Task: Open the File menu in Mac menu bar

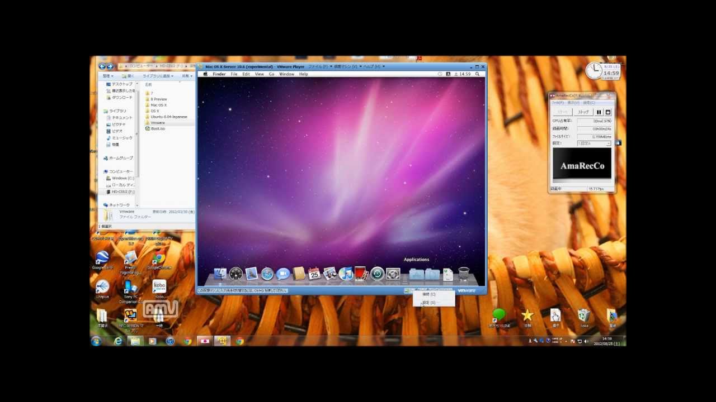Action: pos(234,74)
